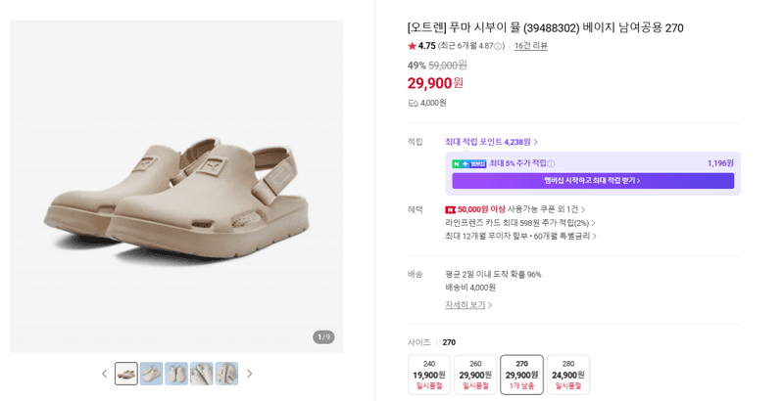Select the size 270 option
This screenshot has height=401, width=784.
(x=522, y=375)
